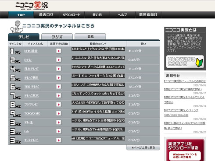The width and height of the screenshot is (215, 161).
Task: Open the ダウンロード navigation item
Action: pos(72,15)
